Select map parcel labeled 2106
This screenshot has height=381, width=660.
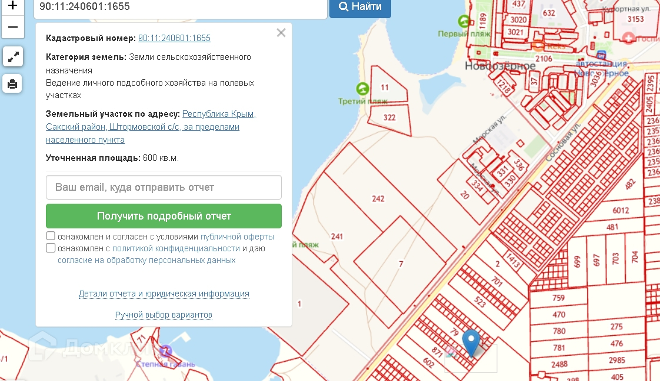coord(544,58)
